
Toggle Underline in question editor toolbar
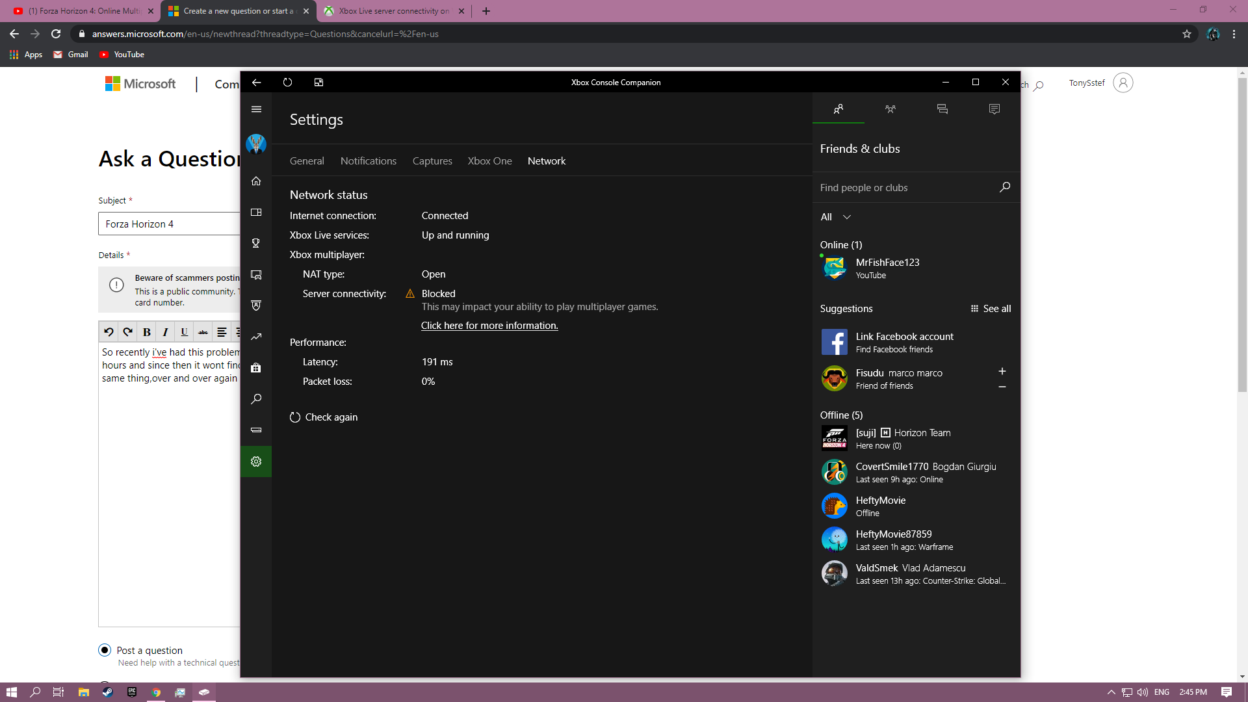point(184,332)
